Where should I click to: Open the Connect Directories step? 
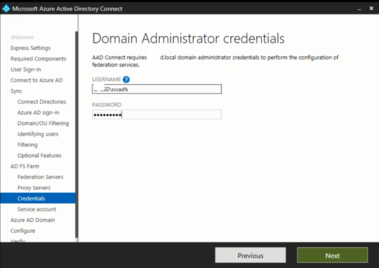[41, 101]
